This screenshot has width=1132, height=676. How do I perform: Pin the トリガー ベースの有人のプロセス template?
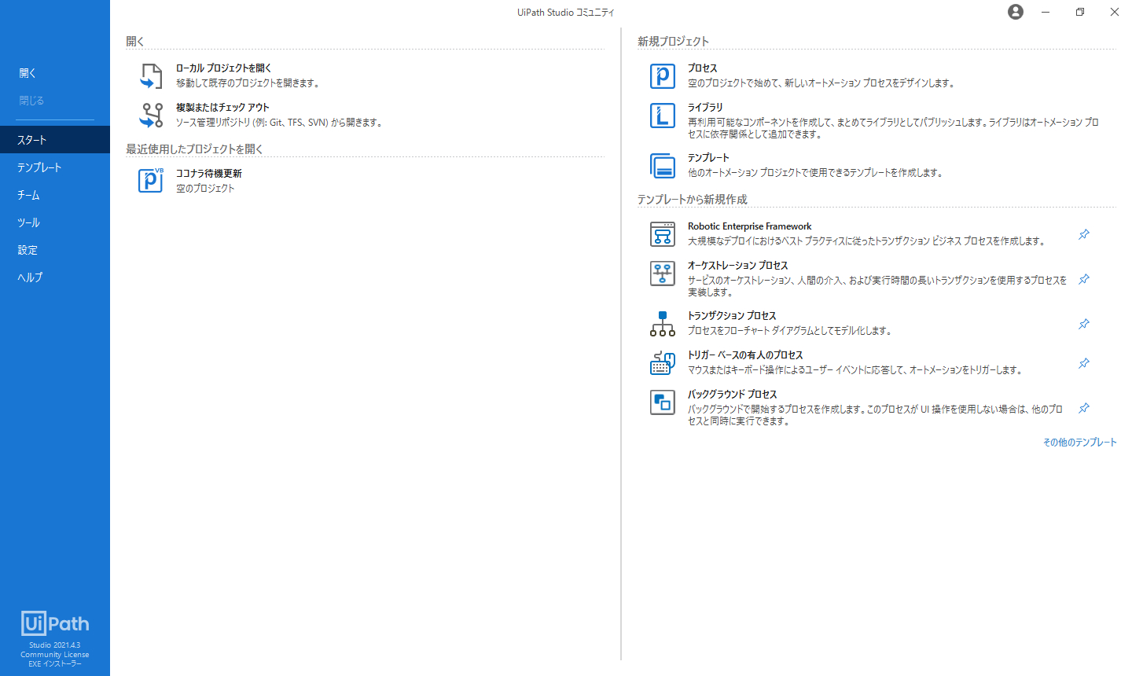coord(1084,363)
